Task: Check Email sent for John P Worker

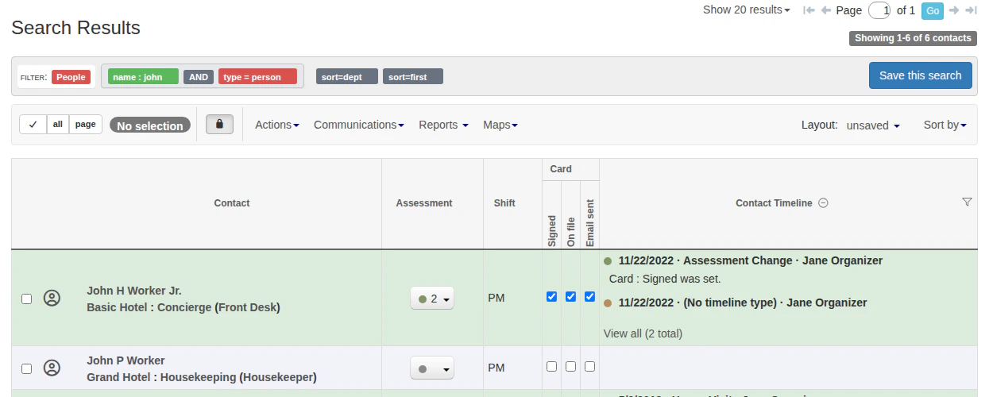Action: tap(589, 367)
